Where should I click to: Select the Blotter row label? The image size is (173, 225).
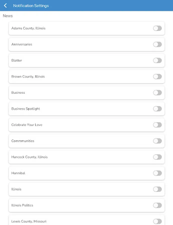pyautogui.click(x=17, y=60)
